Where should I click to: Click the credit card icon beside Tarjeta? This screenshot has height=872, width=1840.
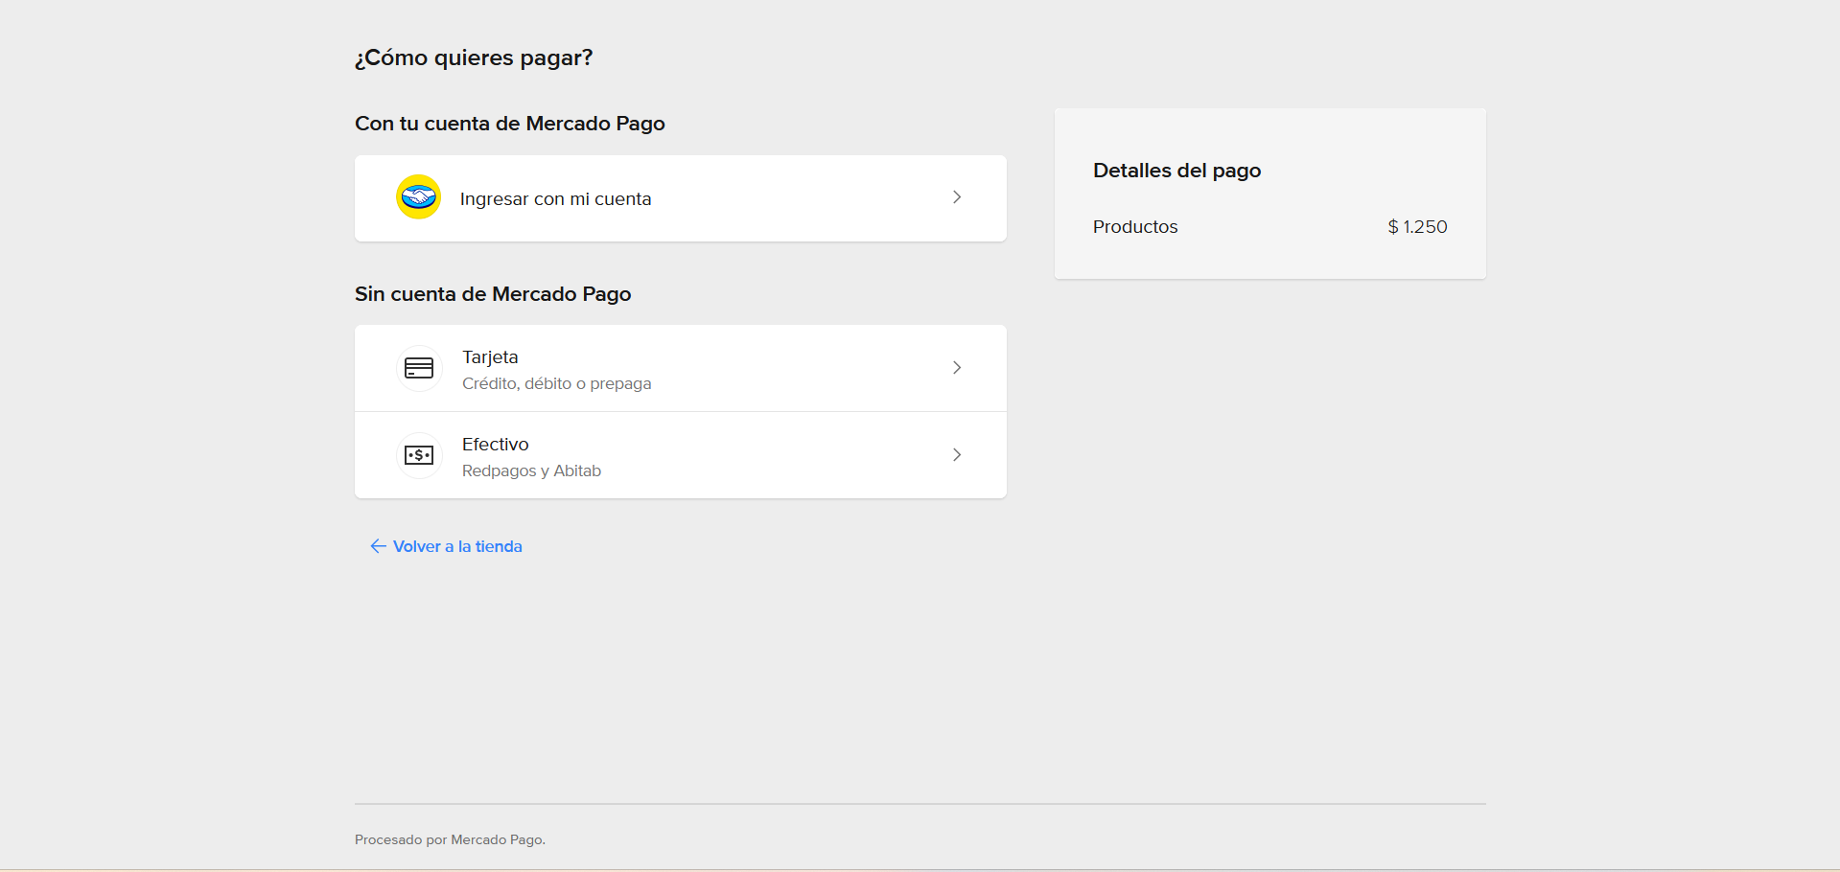click(419, 368)
